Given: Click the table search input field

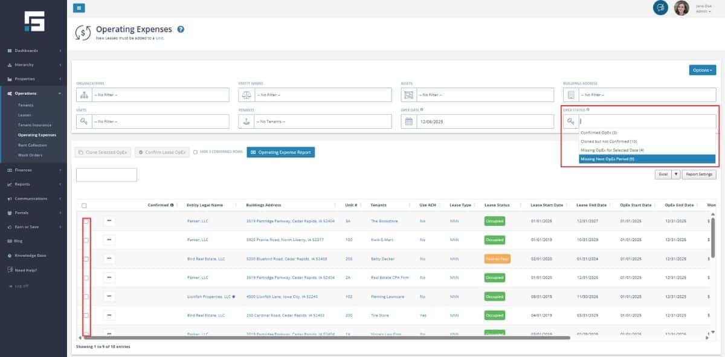Looking at the screenshot, I should pyautogui.click(x=106, y=175).
